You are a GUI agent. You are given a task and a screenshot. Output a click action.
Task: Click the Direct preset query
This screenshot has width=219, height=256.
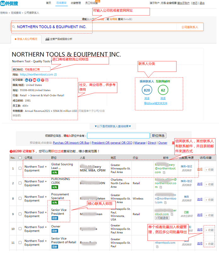152,143
